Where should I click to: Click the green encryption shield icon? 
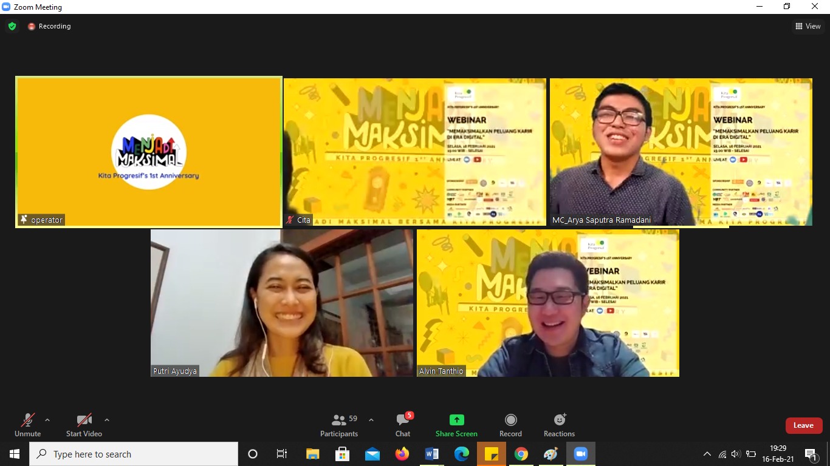(x=12, y=26)
